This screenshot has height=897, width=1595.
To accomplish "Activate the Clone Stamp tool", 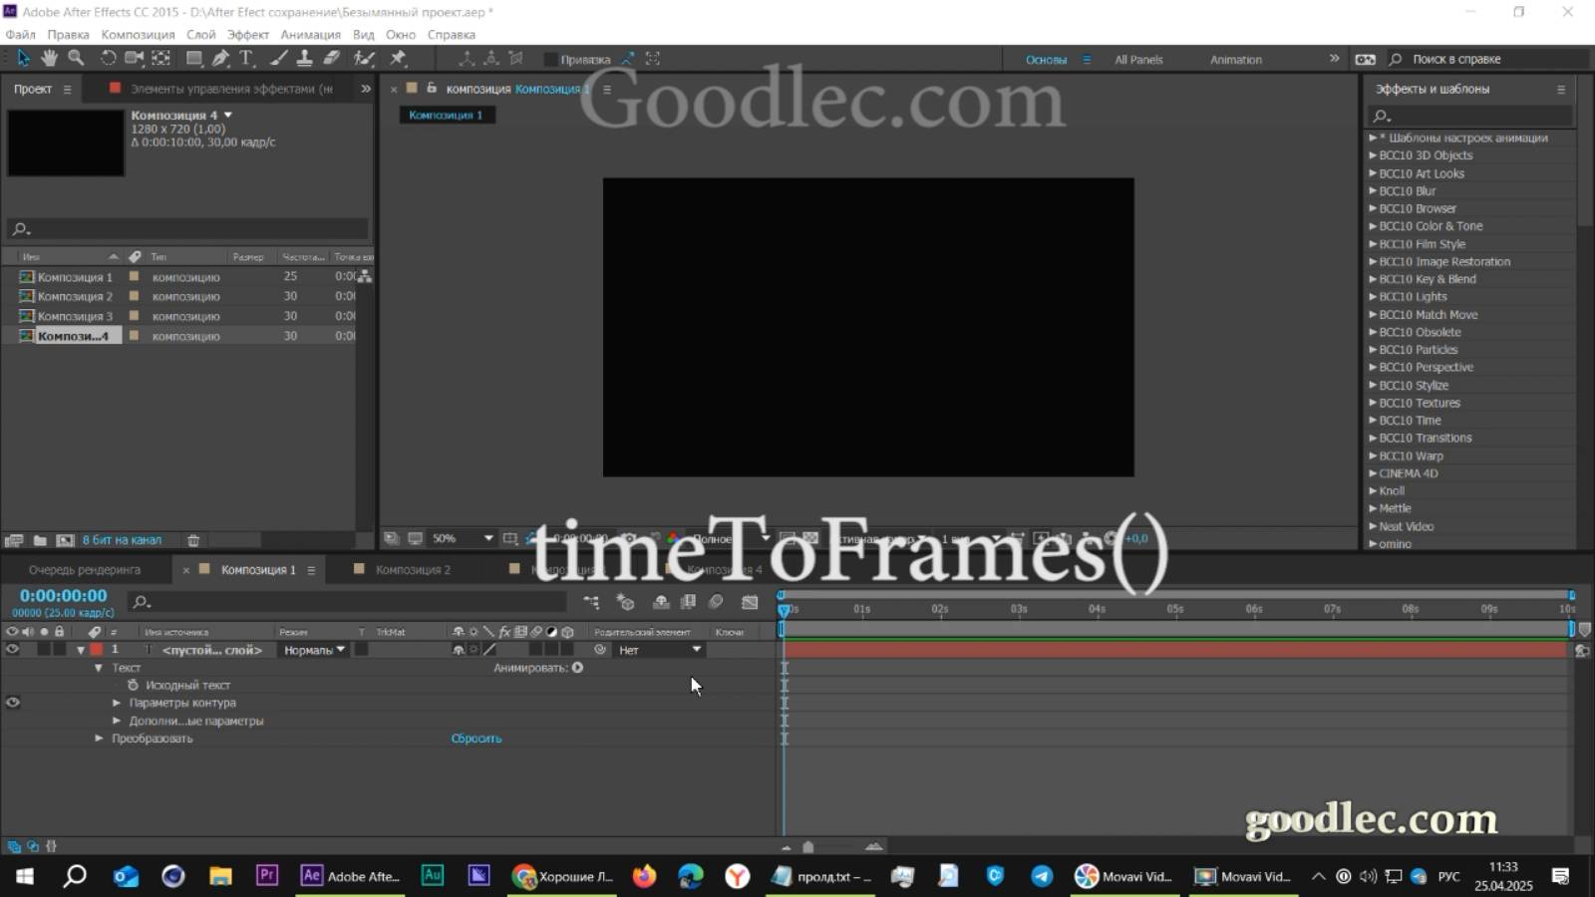I will click(305, 58).
